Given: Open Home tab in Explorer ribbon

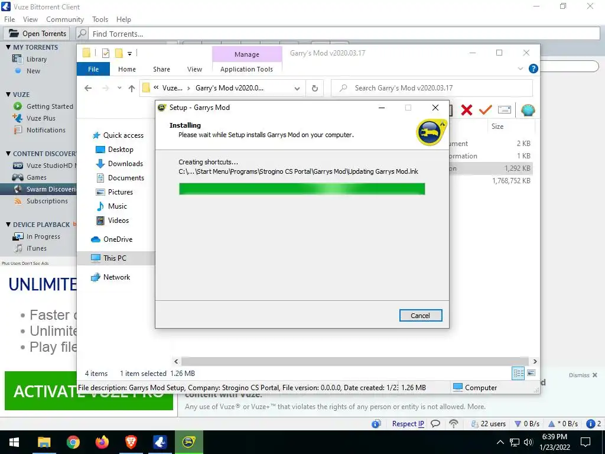Looking at the screenshot, I should point(127,69).
